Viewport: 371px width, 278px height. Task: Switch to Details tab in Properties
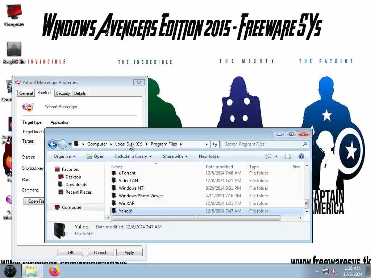(x=80, y=93)
